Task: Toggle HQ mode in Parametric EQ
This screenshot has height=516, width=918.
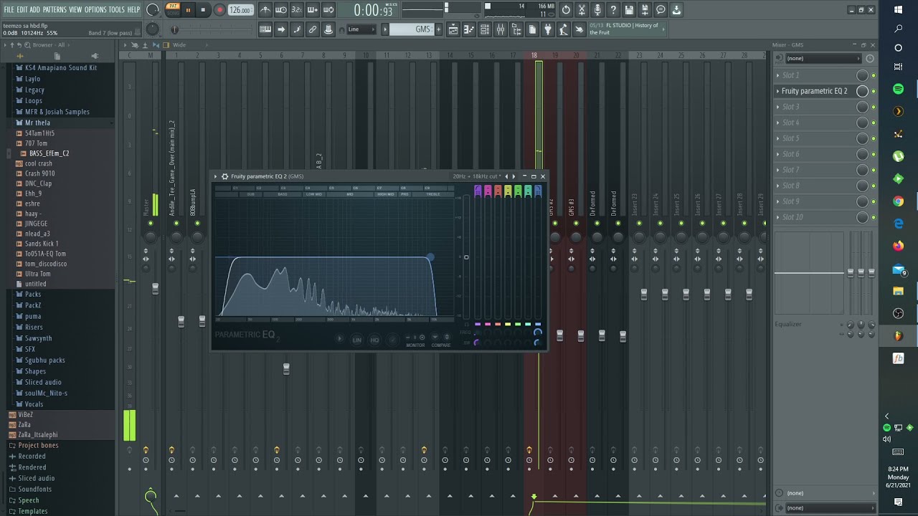Action: [374, 340]
